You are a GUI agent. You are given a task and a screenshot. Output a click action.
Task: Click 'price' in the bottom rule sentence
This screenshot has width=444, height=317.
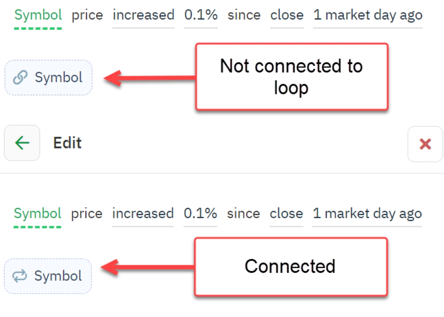pos(88,214)
